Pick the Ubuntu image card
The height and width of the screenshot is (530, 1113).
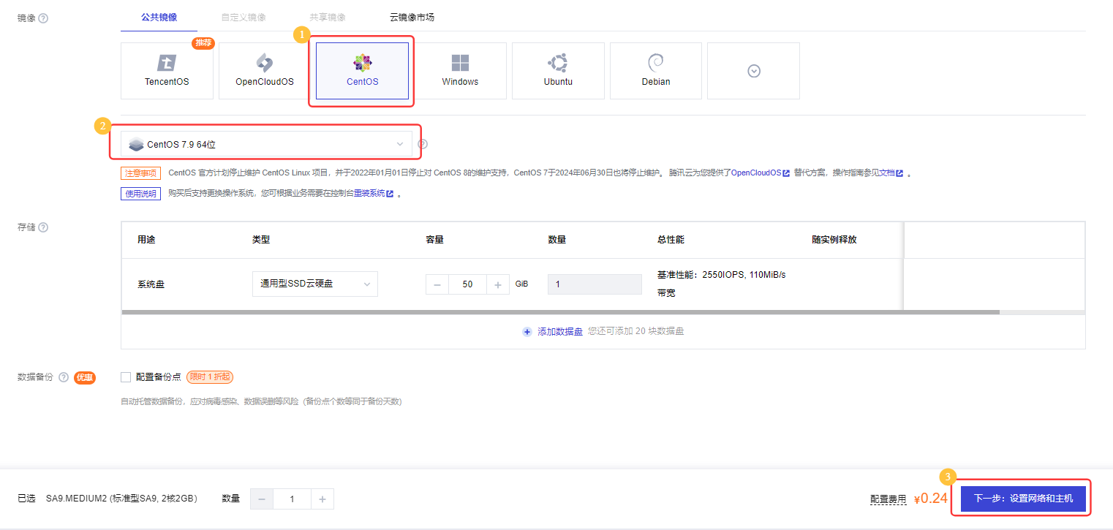(x=558, y=71)
